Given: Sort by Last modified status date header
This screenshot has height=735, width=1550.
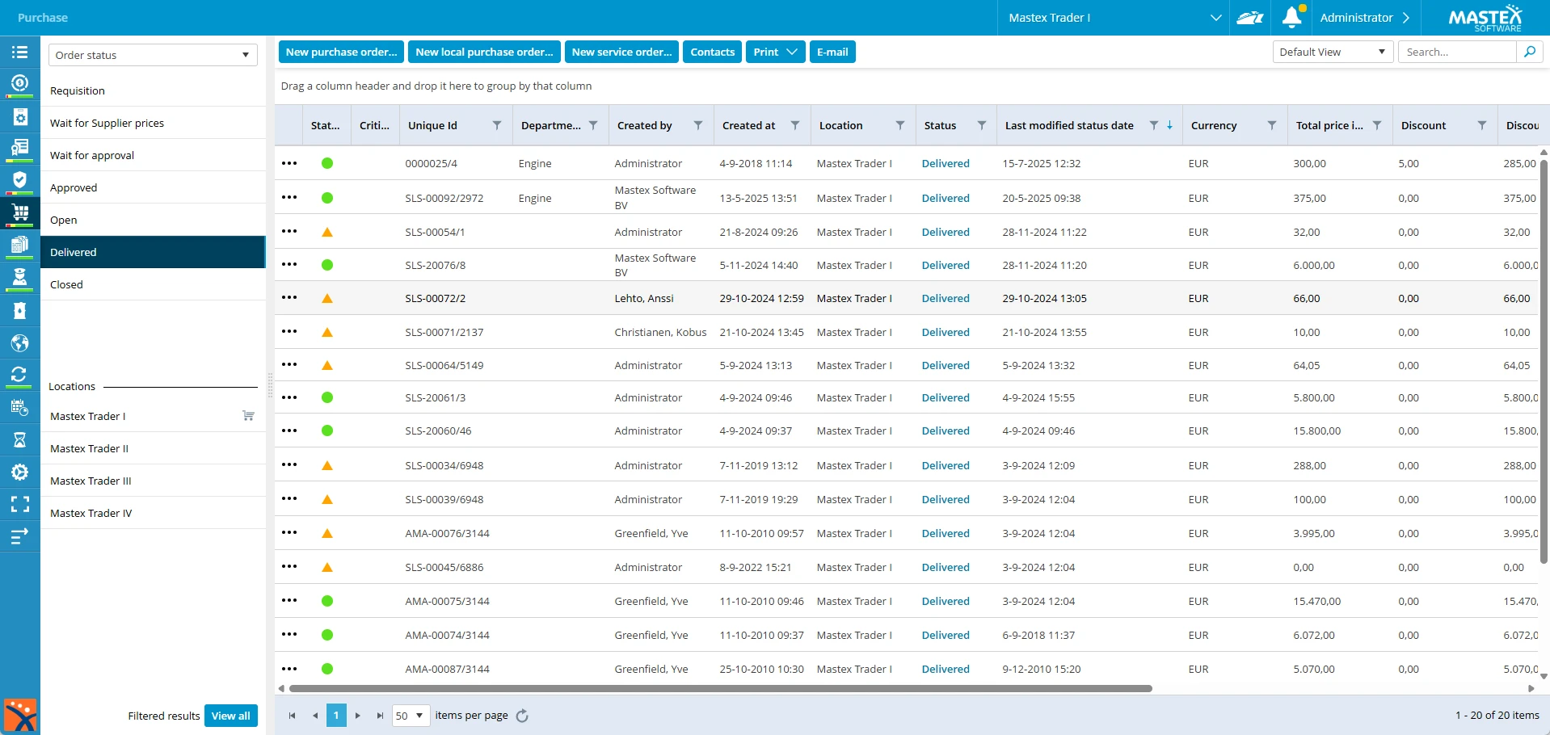Looking at the screenshot, I should coord(1069,125).
